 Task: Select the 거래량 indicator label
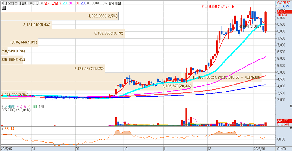[9, 107]
